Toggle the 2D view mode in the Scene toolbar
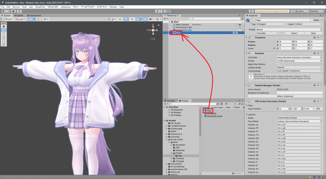 click(120, 19)
